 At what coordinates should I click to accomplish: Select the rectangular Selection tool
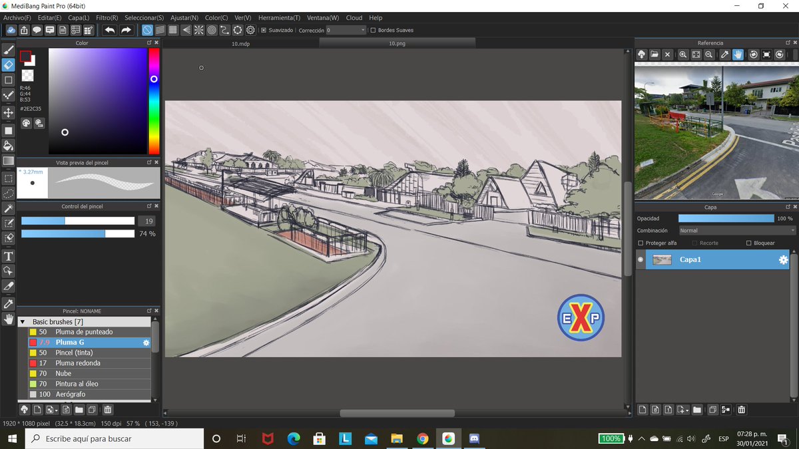point(9,178)
